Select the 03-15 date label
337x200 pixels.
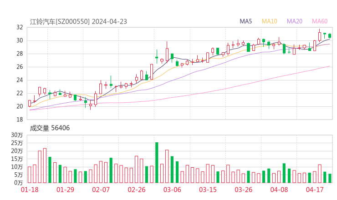click(x=208, y=190)
